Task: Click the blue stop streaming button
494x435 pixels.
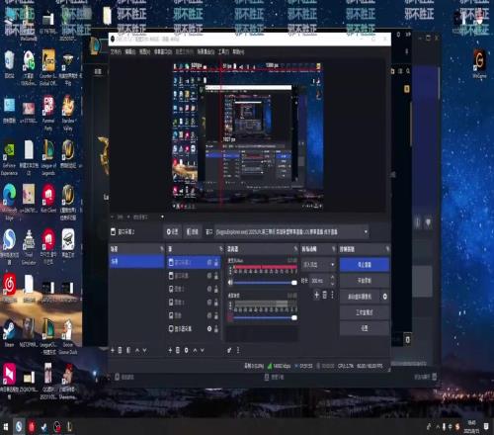Action: click(365, 265)
